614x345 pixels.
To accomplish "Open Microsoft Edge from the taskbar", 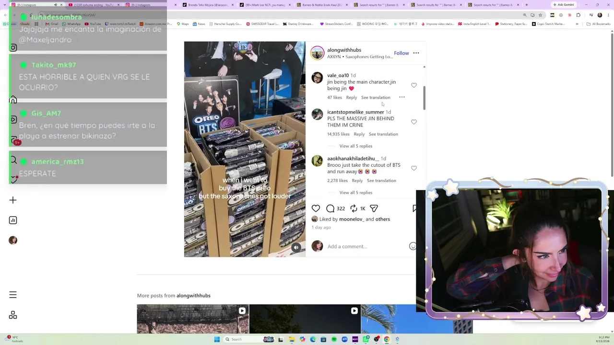I will (x=313, y=339).
